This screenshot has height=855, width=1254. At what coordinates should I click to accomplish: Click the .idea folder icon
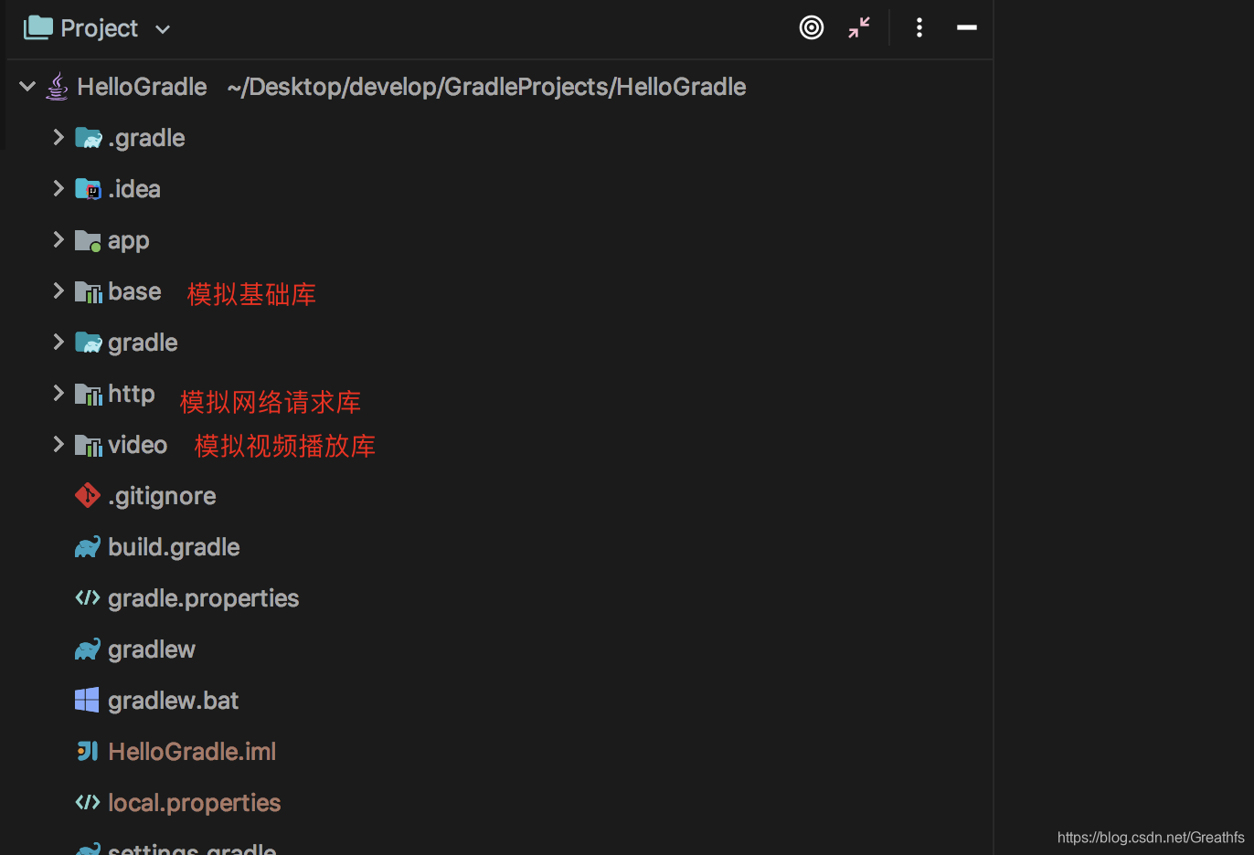tap(88, 189)
